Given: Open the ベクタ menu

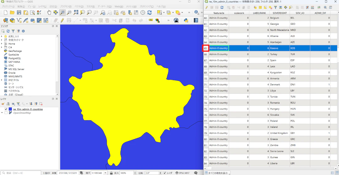Looking at the screenshot, I should coord(79,6).
